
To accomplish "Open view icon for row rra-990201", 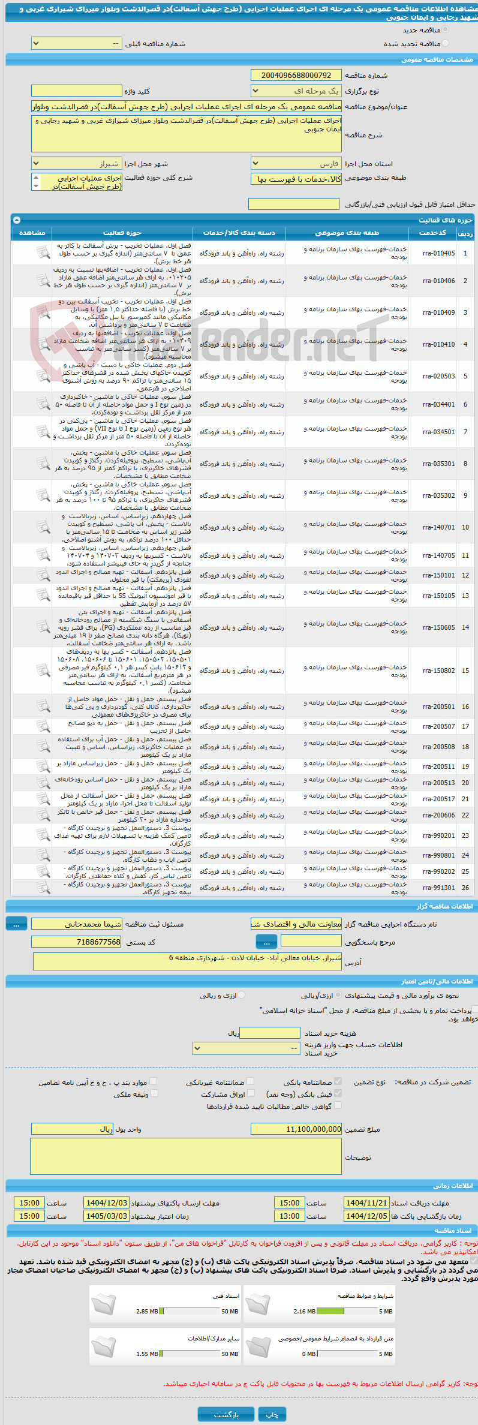I will tap(43, 835).
